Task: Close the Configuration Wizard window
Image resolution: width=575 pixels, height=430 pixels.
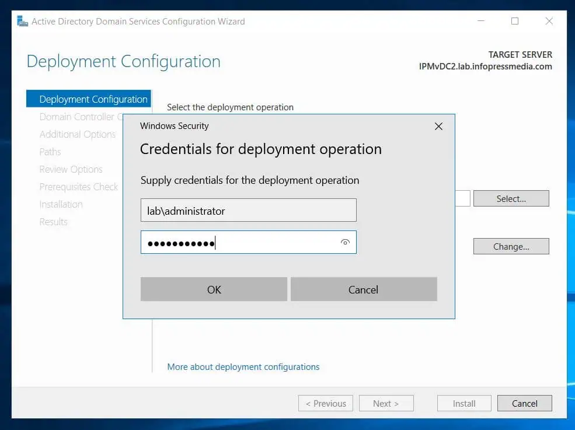Action: (x=549, y=21)
